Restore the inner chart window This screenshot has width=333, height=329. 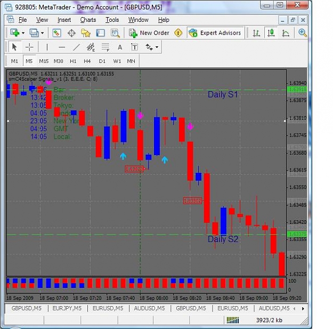point(293,20)
